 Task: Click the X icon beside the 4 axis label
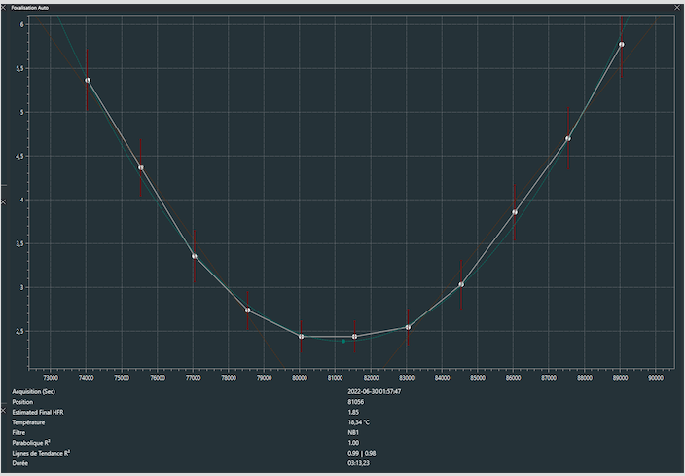[3, 201]
